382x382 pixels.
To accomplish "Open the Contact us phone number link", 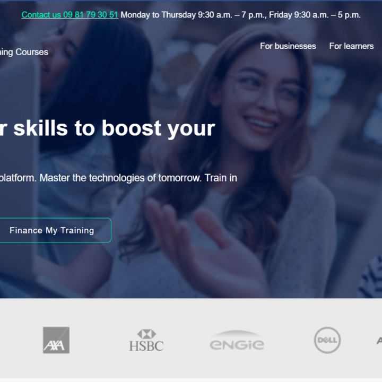I will click(70, 15).
